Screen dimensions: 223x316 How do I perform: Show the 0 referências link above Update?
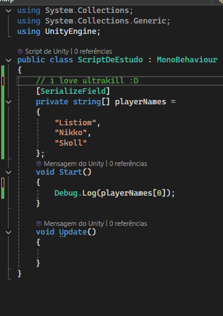click(x=128, y=223)
